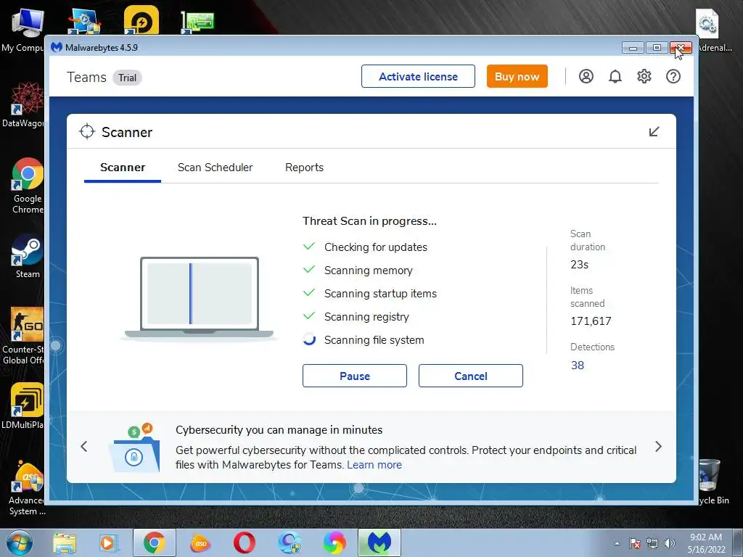Open the Windows Start menu
The image size is (743, 557).
point(19,542)
